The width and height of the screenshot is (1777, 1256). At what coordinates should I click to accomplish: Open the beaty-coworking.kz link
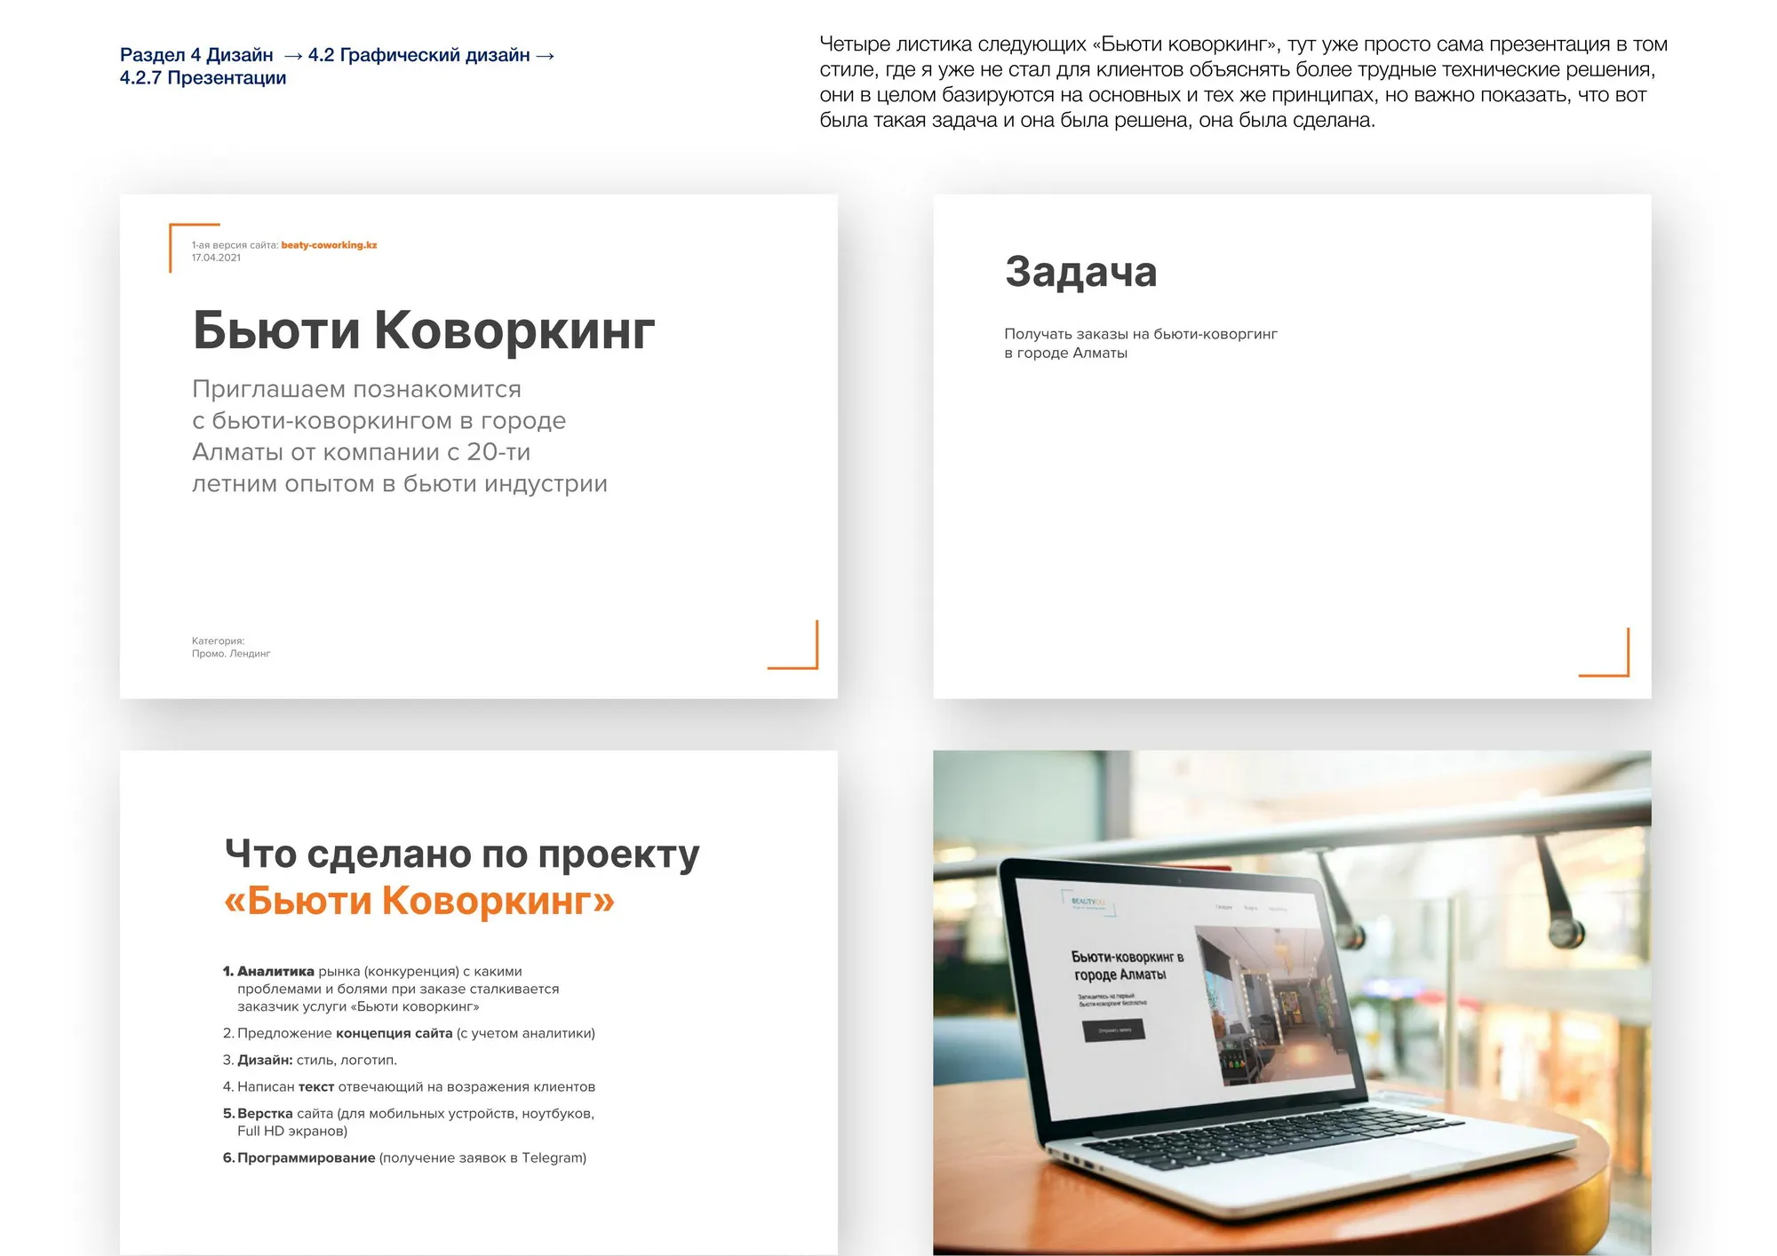tap(329, 245)
